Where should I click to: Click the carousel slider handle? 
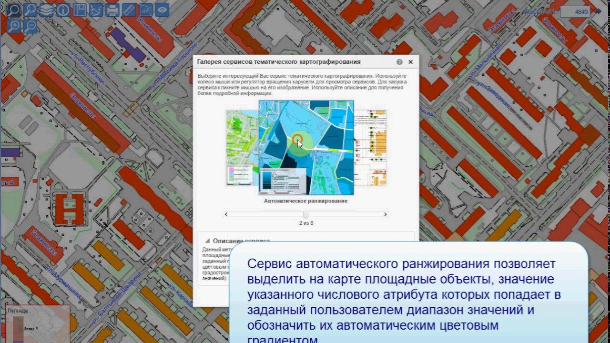(306, 214)
